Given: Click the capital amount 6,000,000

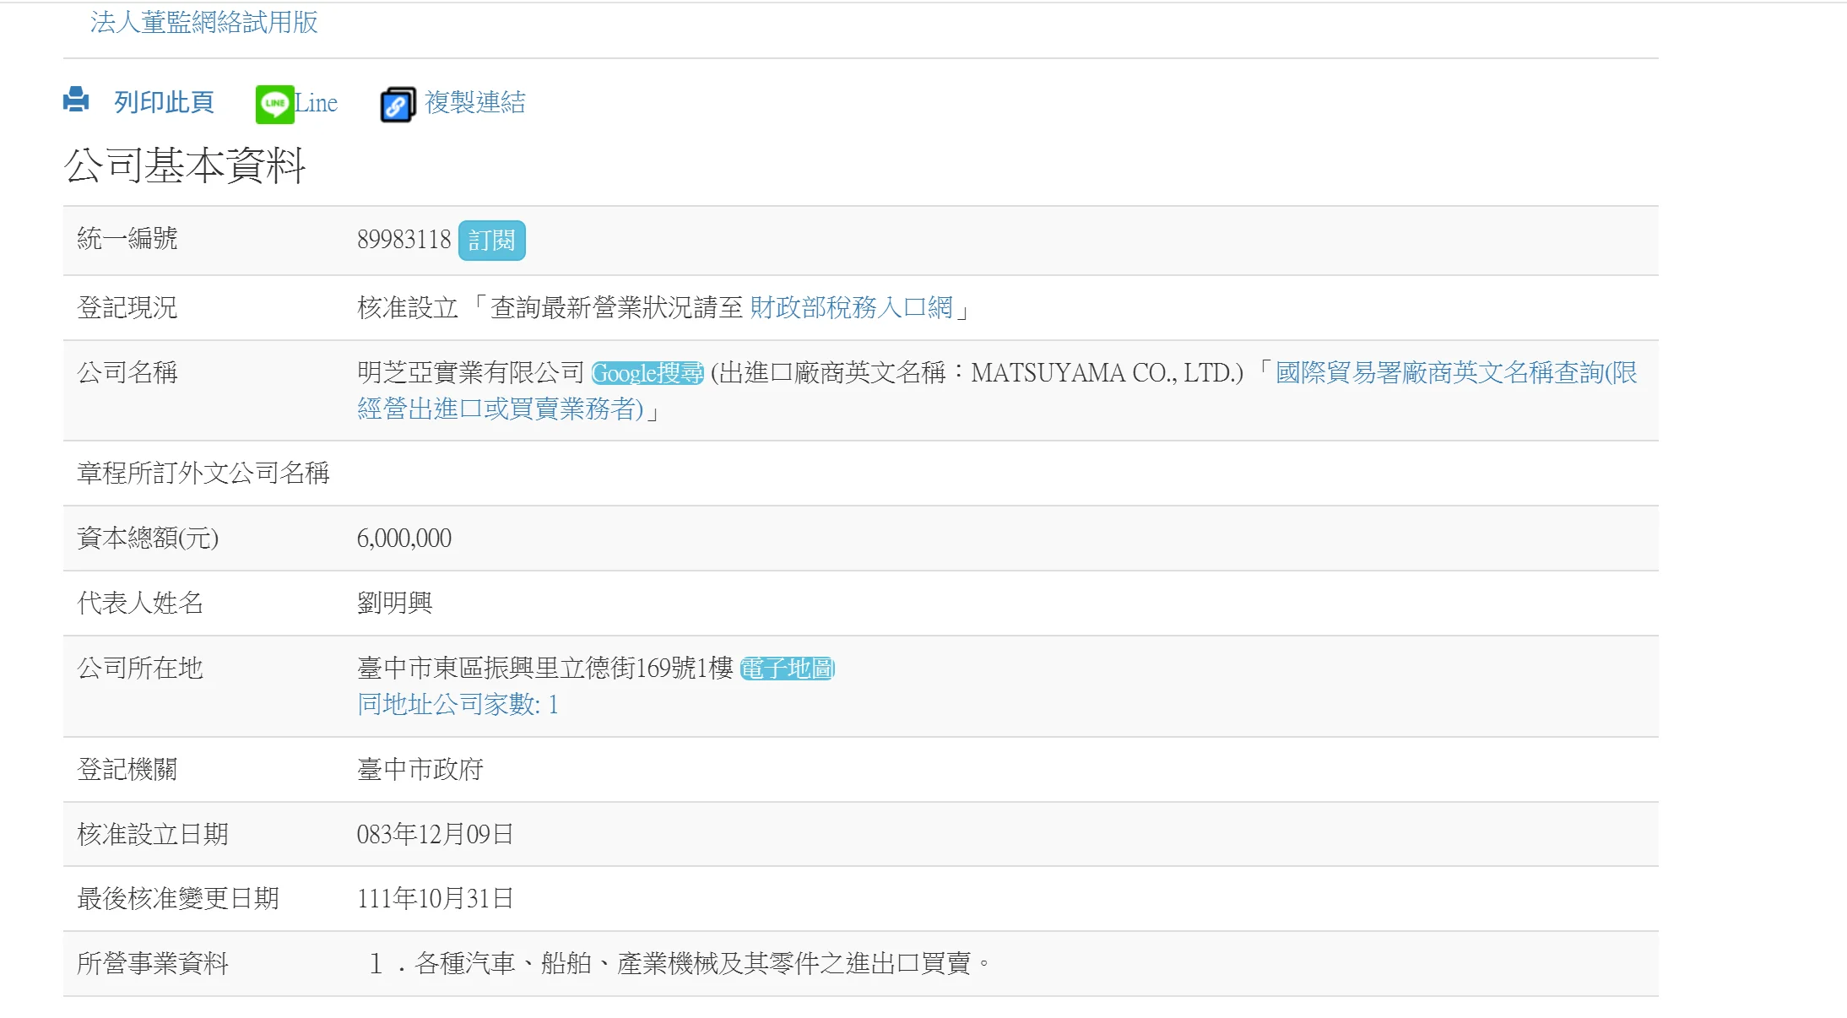Looking at the screenshot, I should point(404,538).
